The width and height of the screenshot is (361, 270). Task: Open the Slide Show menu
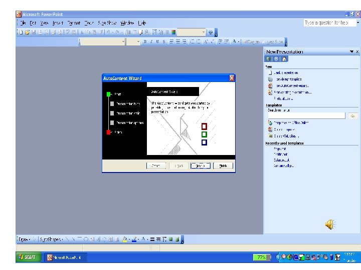pos(107,22)
